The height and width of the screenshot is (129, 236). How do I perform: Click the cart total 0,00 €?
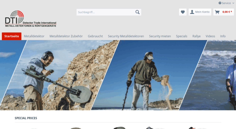[227, 12]
